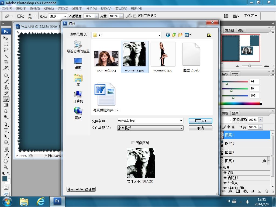Open the file name dropdown
Viewport: 276px width, 207px height.
click(181, 121)
